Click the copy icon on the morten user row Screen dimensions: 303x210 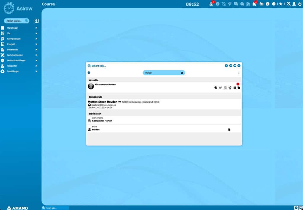[x=229, y=130]
